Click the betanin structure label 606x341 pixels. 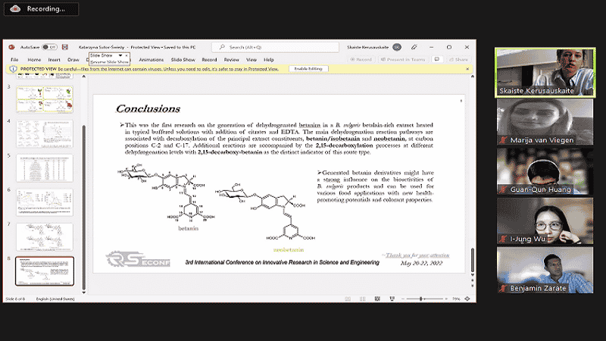coord(188,229)
